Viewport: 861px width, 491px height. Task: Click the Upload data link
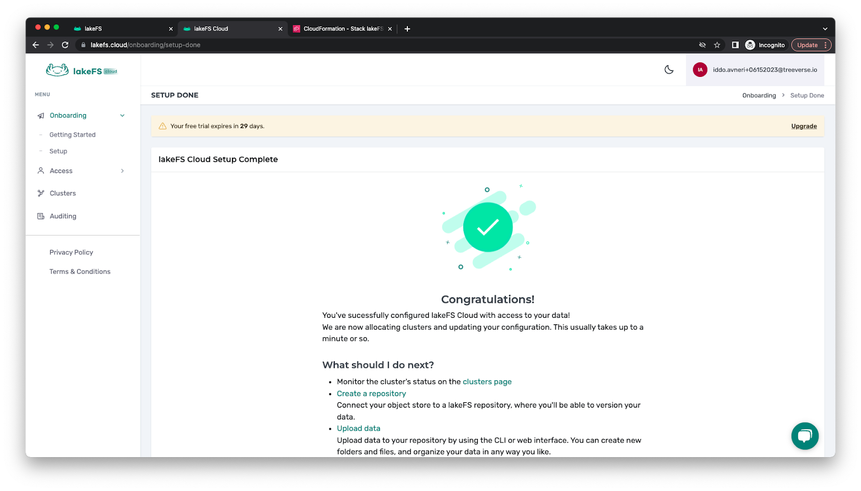(358, 429)
